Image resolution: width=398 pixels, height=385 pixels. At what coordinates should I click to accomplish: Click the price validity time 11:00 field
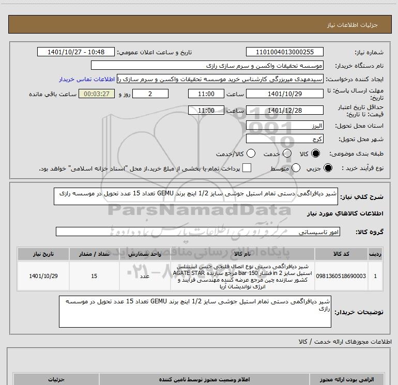[x=206, y=110]
